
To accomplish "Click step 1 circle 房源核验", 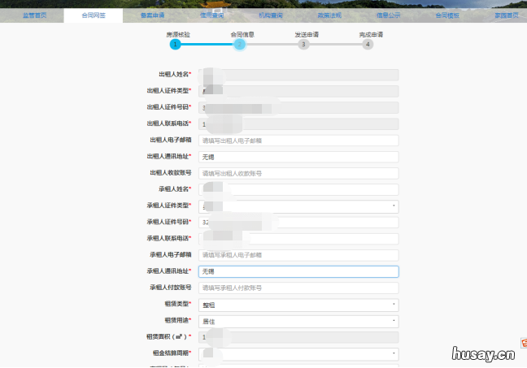I will (175, 45).
